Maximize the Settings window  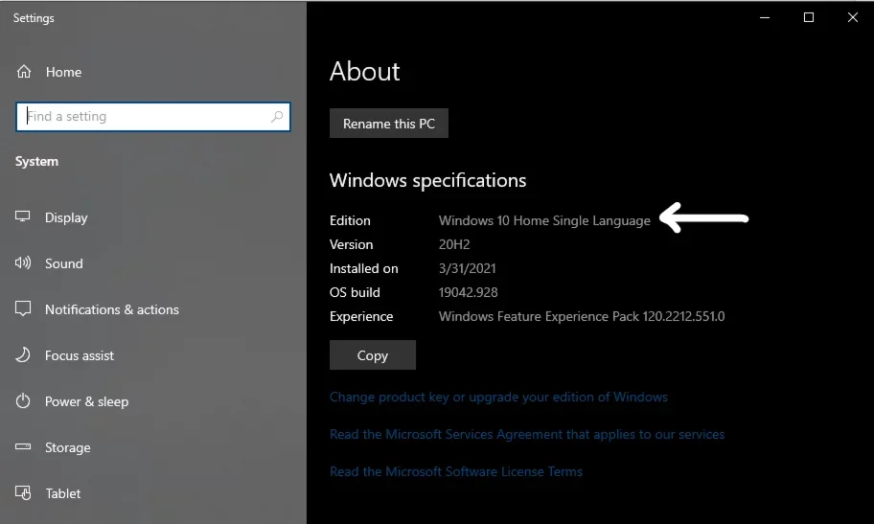click(809, 17)
